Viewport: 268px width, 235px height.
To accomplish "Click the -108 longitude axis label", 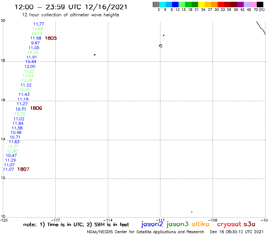I will point(213,220).
